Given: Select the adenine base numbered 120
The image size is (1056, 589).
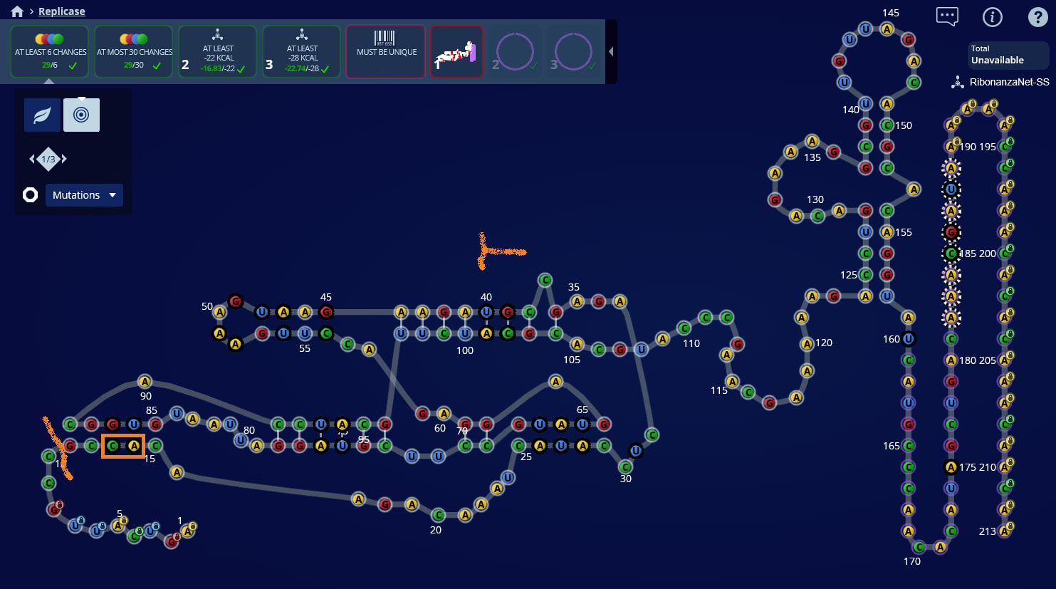Looking at the screenshot, I should tap(807, 345).
